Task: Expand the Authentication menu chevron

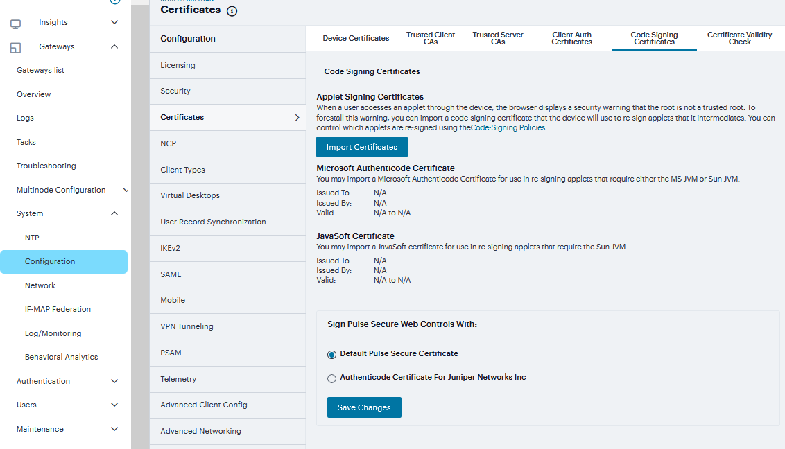Action: tap(114, 381)
